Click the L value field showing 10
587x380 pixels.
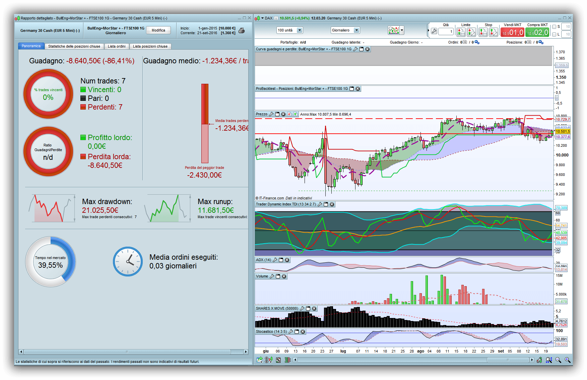click(x=566, y=35)
